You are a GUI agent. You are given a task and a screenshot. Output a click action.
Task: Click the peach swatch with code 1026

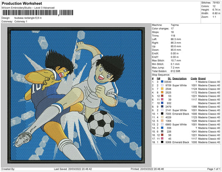[x=162, y=121]
